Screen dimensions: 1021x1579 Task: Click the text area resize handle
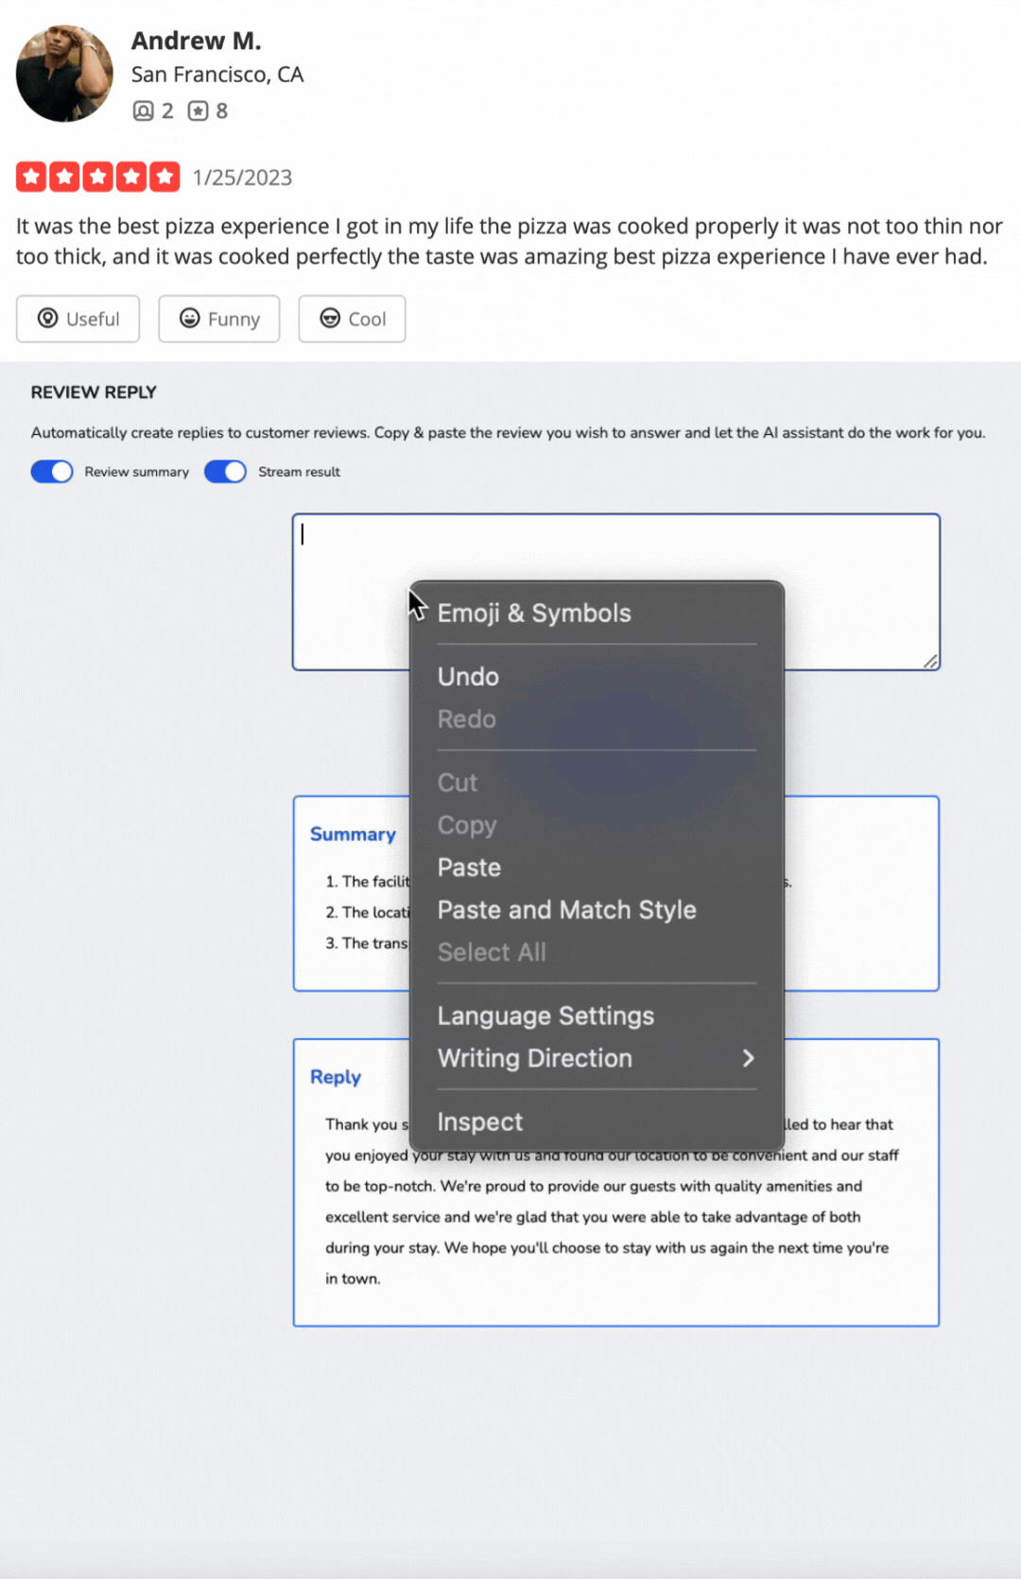[x=931, y=662]
